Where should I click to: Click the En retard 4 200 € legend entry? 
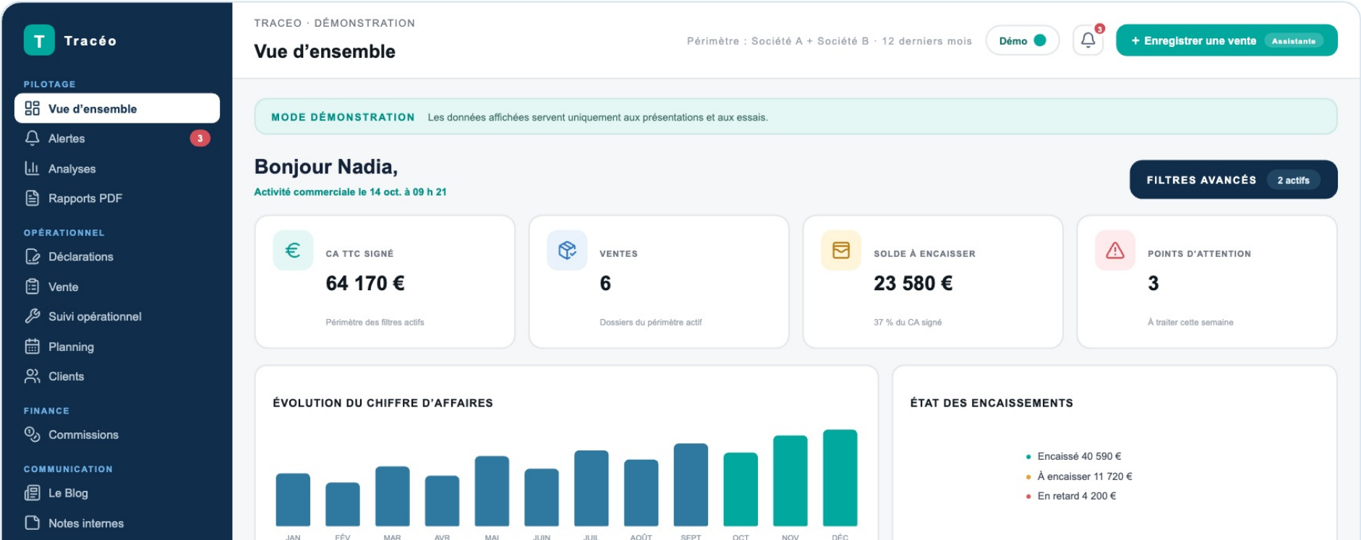1071,496
